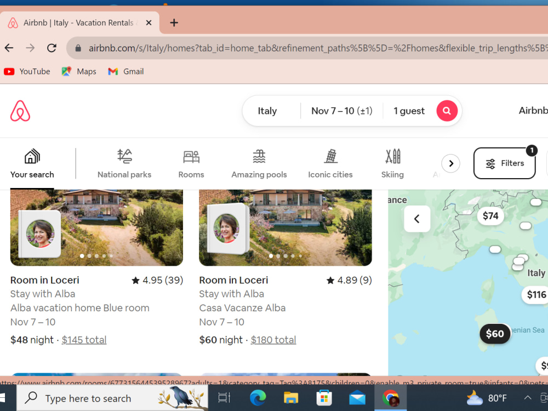Open the Filters button
The height and width of the screenshot is (411, 548).
pyautogui.click(x=504, y=163)
